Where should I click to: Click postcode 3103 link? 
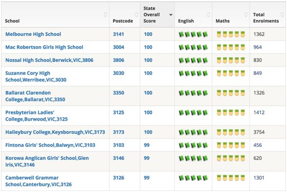point(118,145)
